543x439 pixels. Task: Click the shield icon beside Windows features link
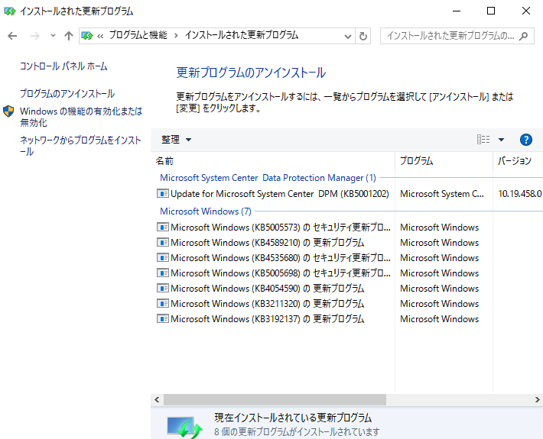click(x=8, y=111)
